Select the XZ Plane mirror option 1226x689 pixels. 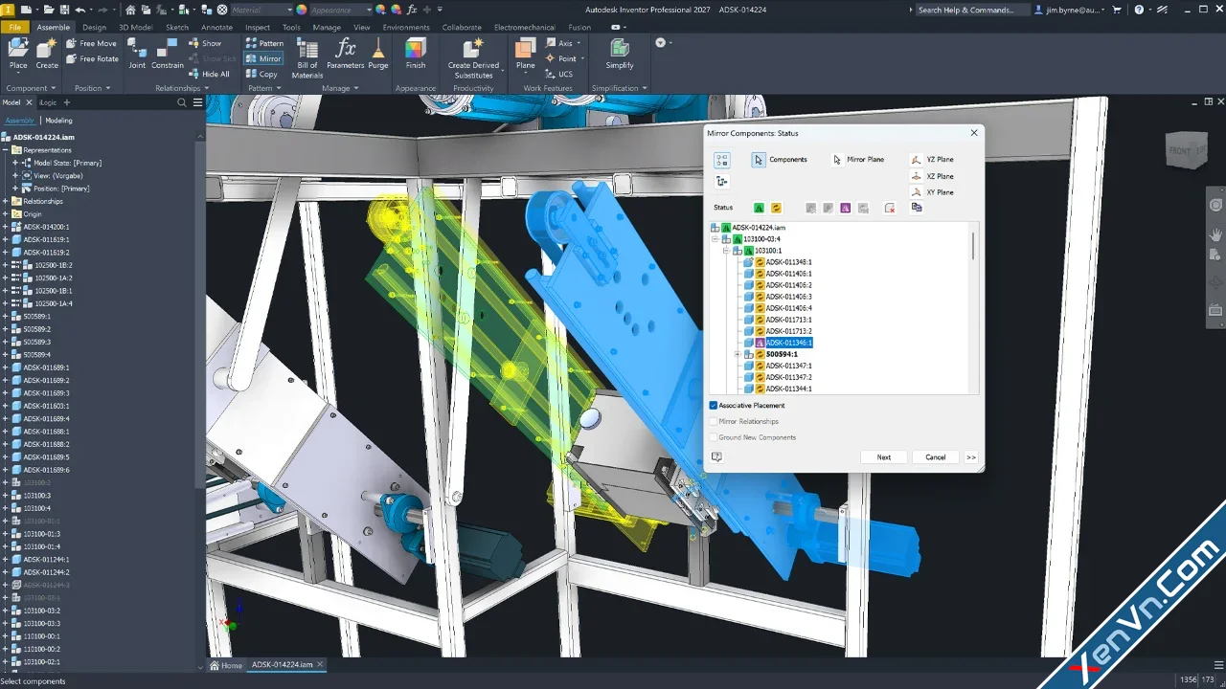point(932,176)
